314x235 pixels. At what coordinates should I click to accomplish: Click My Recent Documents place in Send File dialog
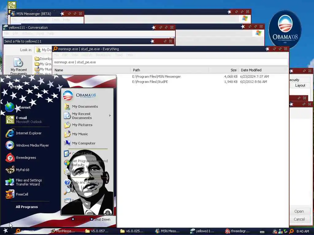pos(19,66)
